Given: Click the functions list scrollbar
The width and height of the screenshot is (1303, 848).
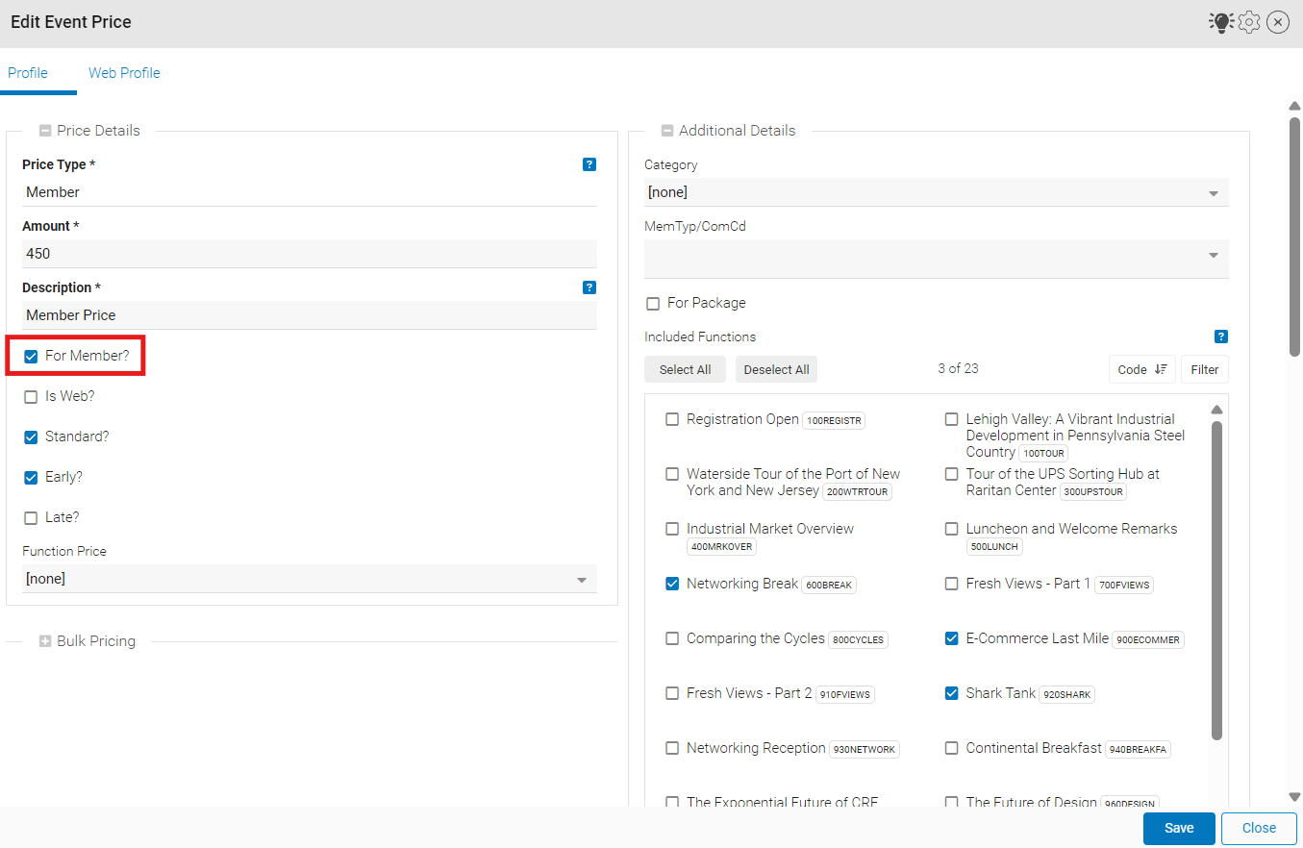Looking at the screenshot, I should (1216, 580).
